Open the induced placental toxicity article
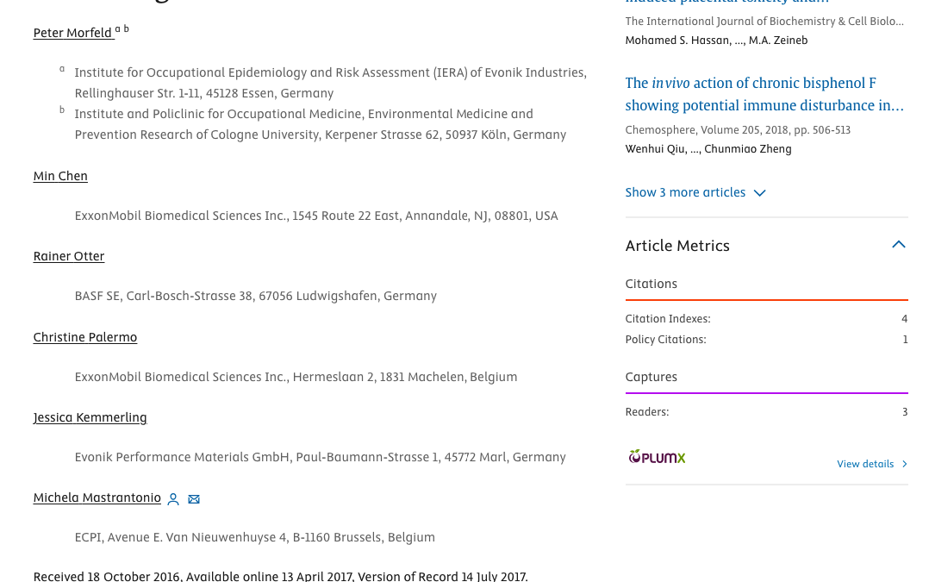Screen dimensions: 929x582 pos(726,3)
